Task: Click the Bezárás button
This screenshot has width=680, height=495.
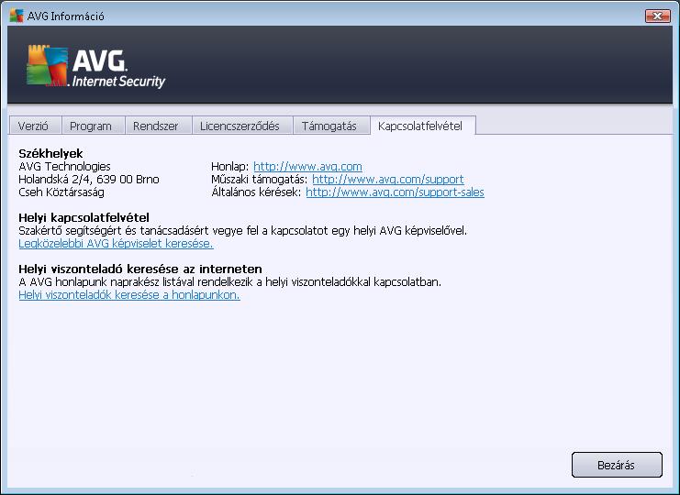Action: (x=617, y=465)
